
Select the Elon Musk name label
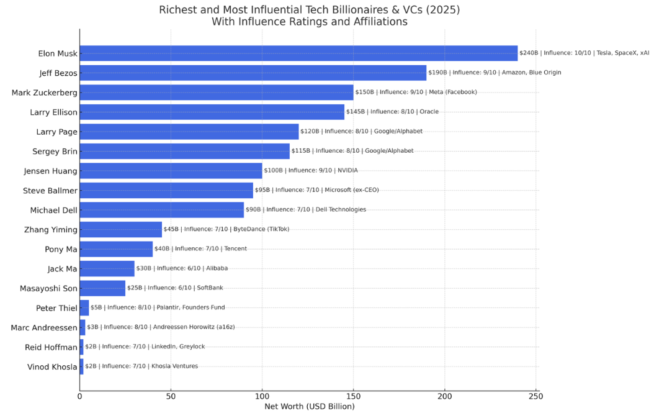(58, 53)
